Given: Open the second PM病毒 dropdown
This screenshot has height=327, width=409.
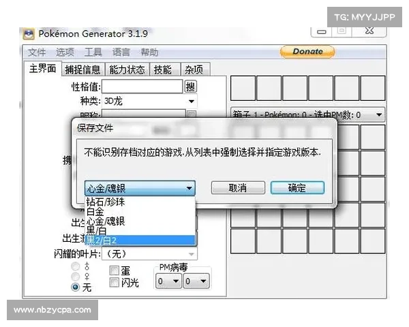Looking at the screenshot, I should point(196,281).
